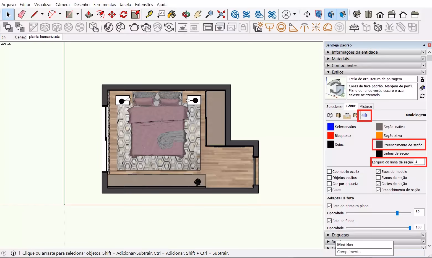
Task: Uncheck the Guias checkbox
Action: pos(329,190)
